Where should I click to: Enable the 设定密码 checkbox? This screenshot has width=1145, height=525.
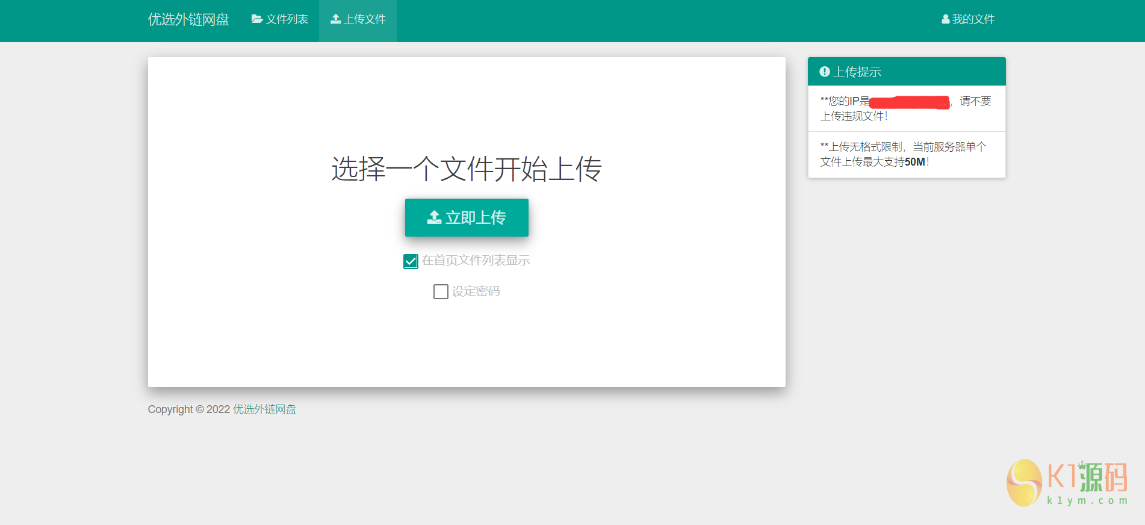tap(441, 291)
